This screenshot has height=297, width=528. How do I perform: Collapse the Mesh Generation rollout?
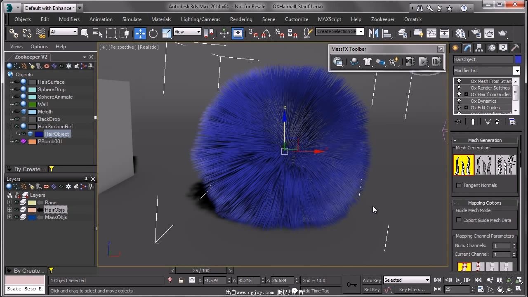(455, 140)
